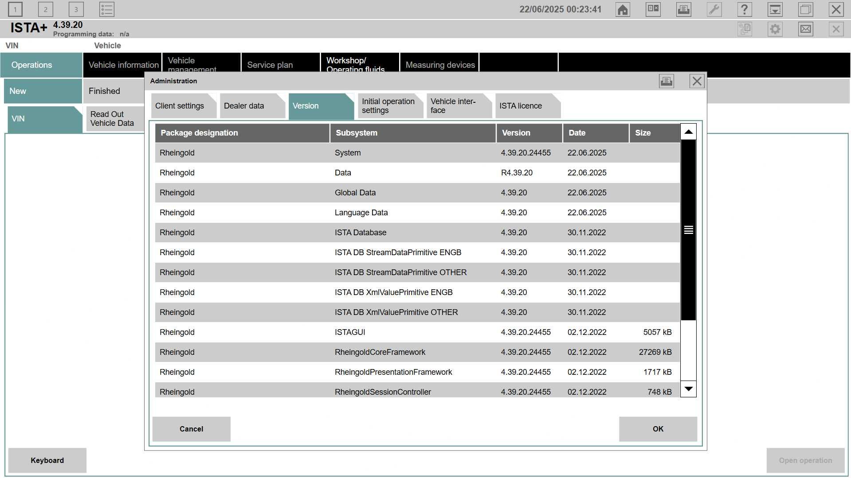Click the Cancel button

point(192,429)
